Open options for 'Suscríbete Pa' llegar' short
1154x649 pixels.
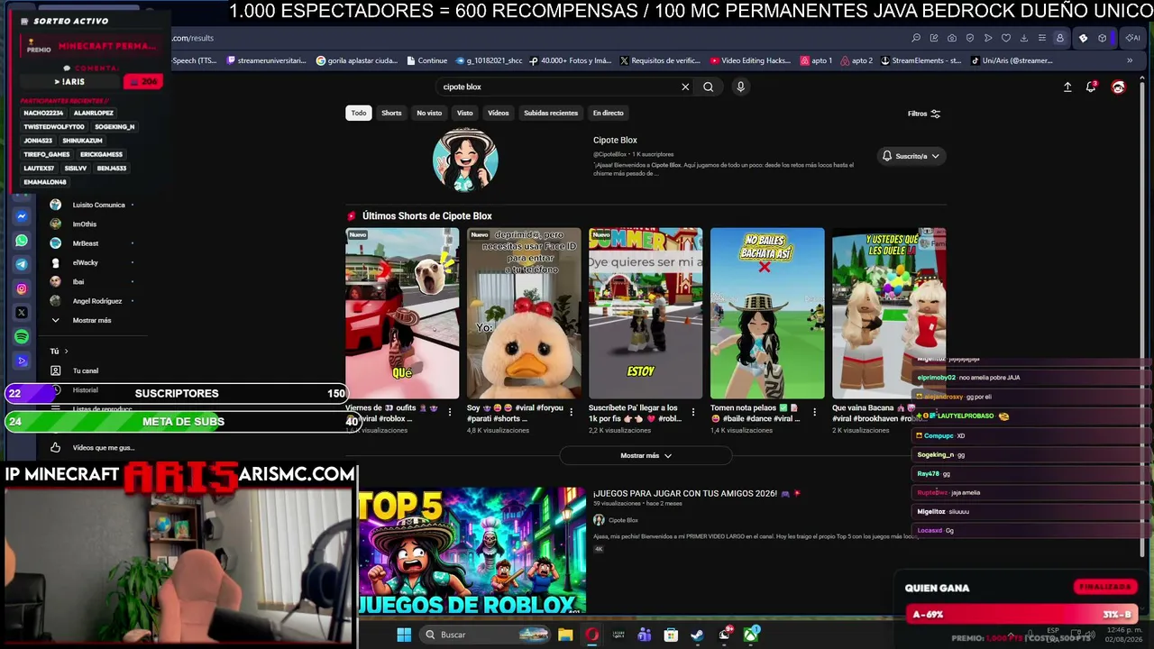click(x=692, y=412)
